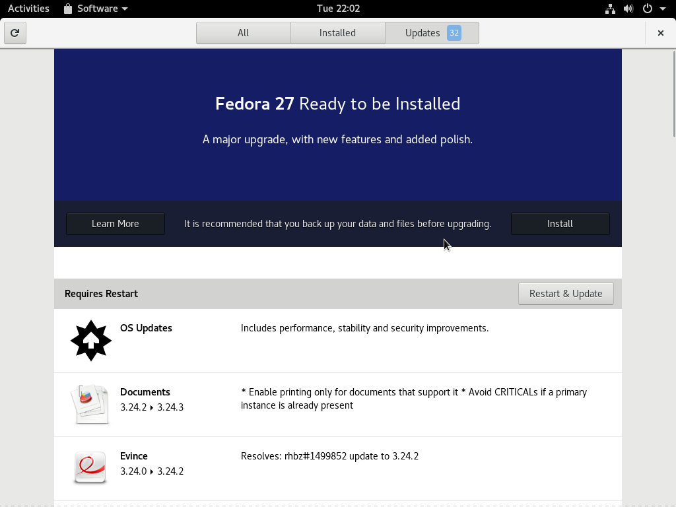Click the Evince app icon
Screen dimensions: 676x507
point(90,467)
